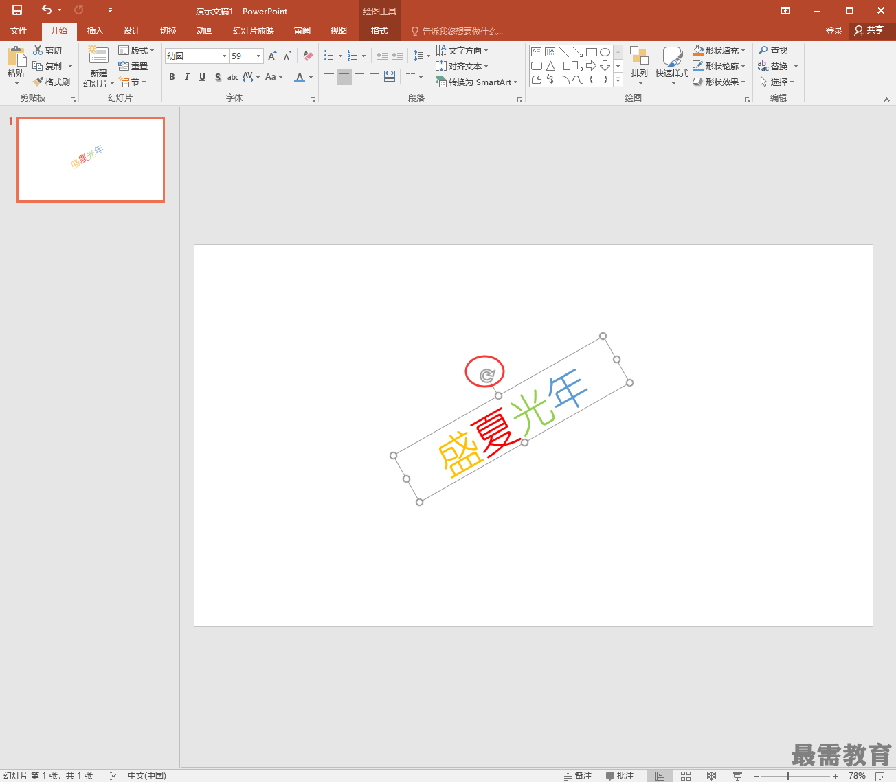
Task: Switch to the Transitions (切换) tab
Action: pos(168,31)
